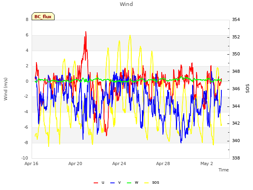Screen dimensions: 253x190
Task: Toggle the green w series legend swatch
Action: coord(129,183)
